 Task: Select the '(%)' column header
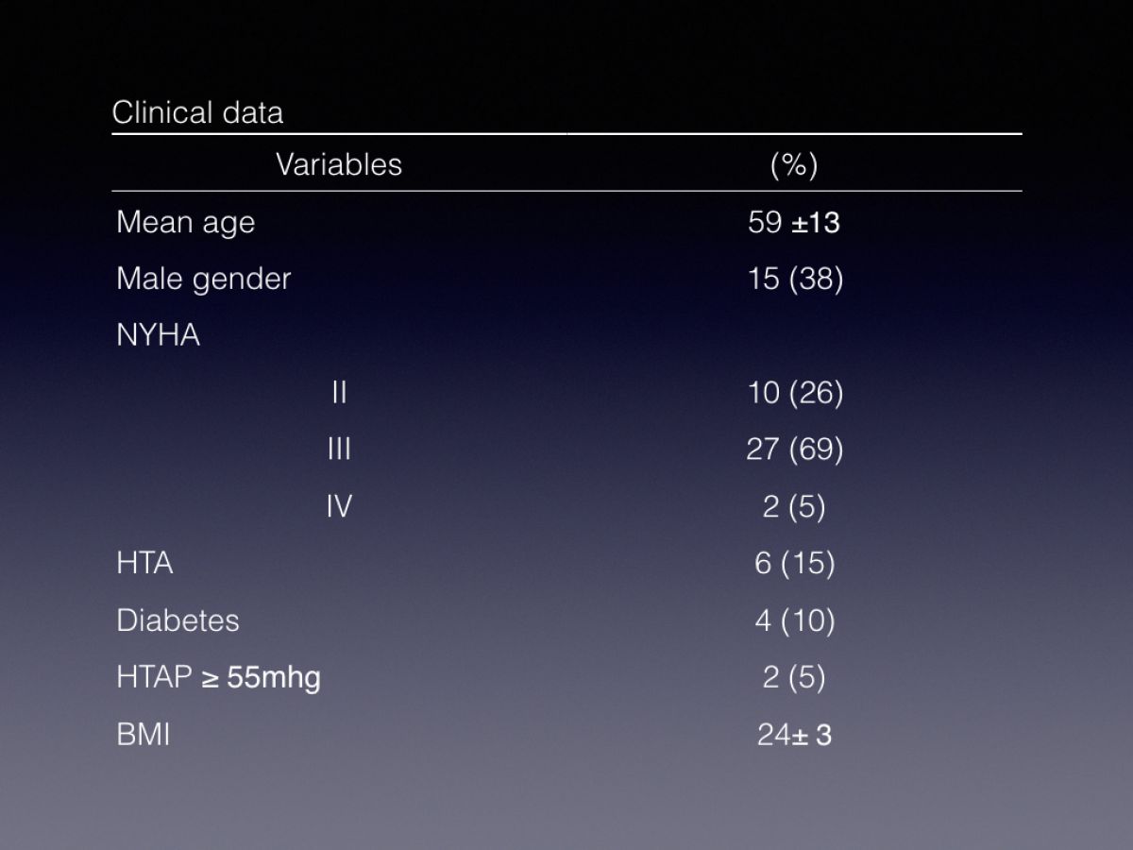[794, 165]
